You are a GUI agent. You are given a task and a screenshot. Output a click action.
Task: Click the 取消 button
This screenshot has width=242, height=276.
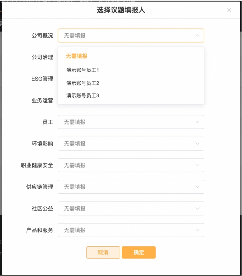click(103, 253)
